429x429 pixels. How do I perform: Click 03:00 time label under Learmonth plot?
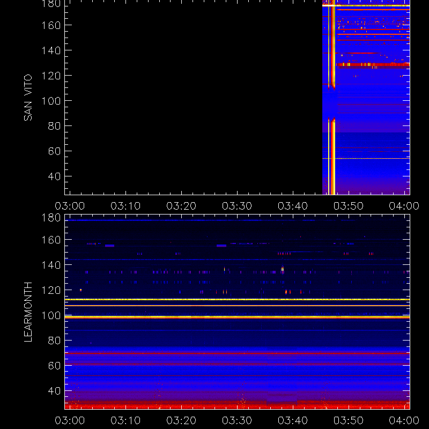coord(70,420)
